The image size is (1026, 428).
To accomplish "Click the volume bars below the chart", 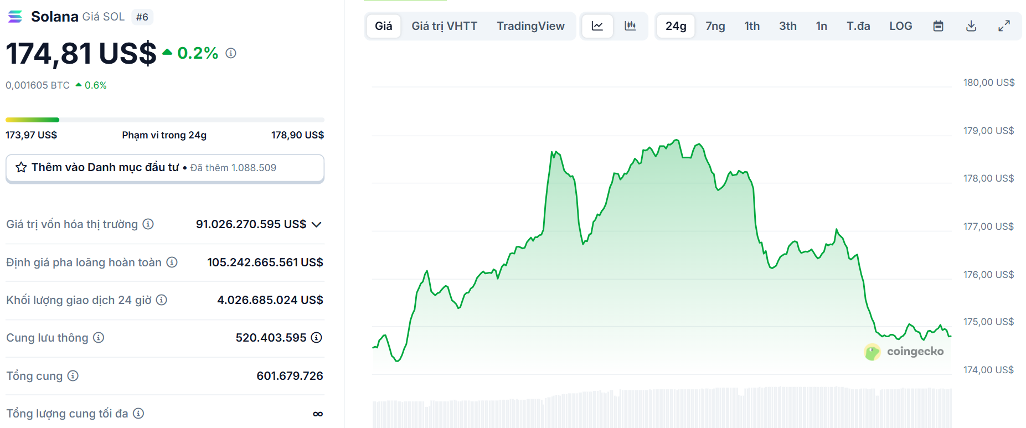I will point(662,408).
